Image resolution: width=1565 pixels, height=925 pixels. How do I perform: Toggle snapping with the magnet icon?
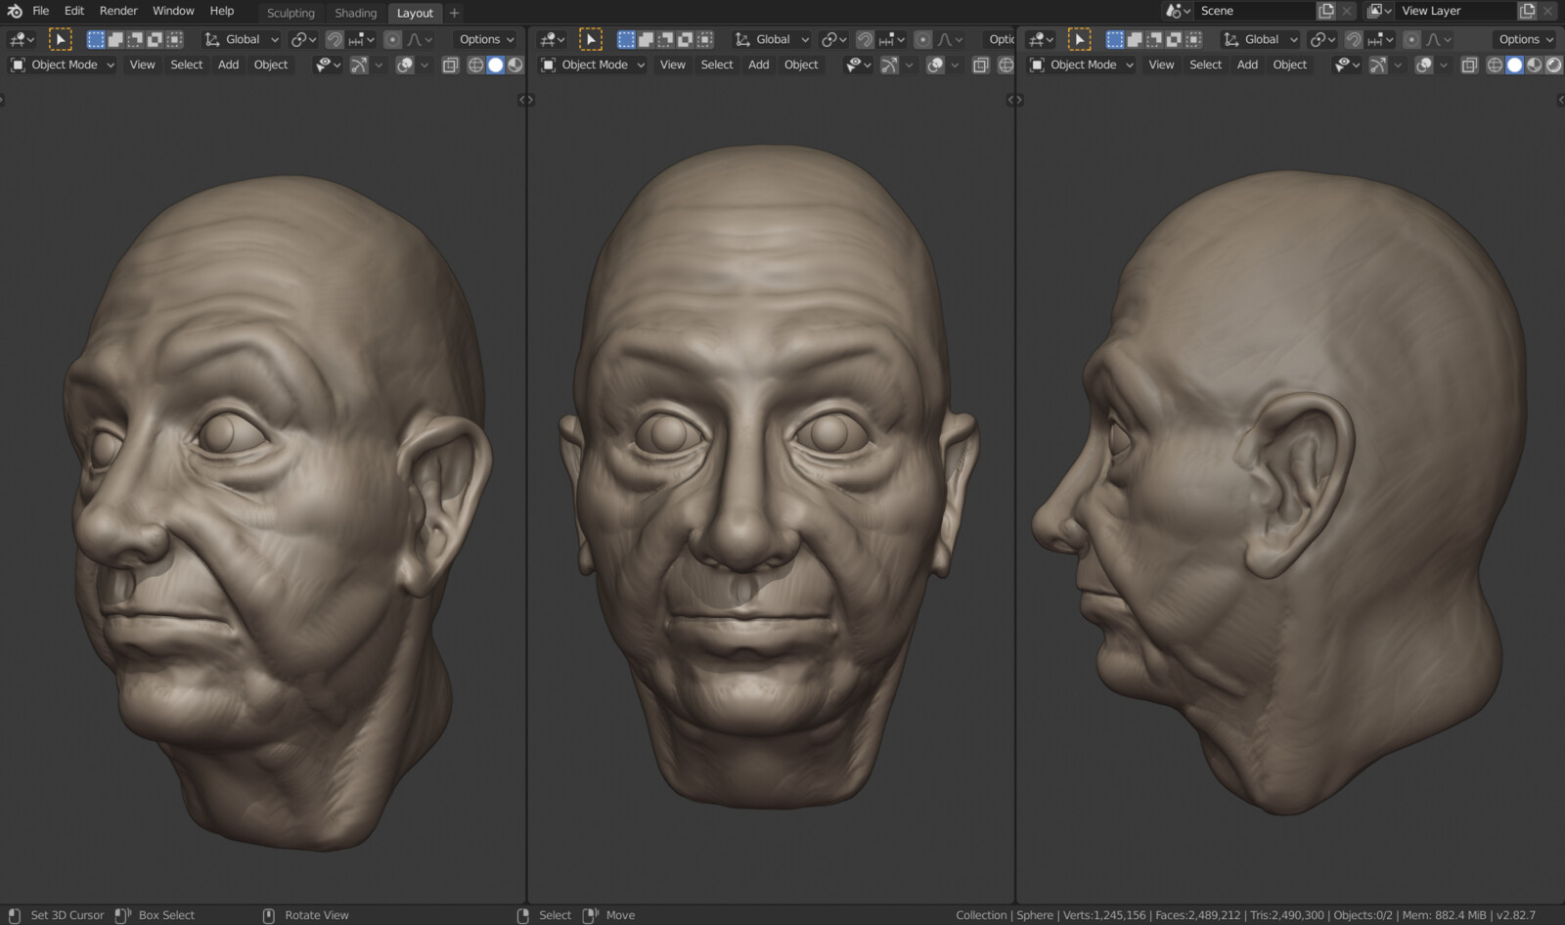333,39
